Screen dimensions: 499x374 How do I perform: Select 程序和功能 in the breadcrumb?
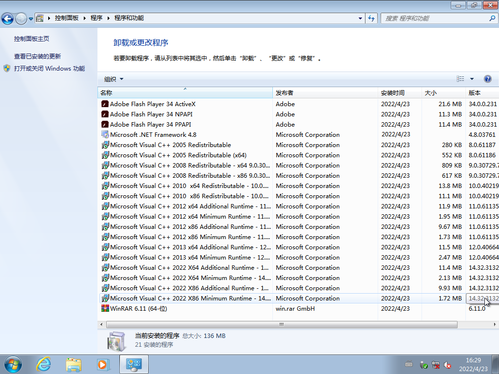pyautogui.click(x=129, y=18)
